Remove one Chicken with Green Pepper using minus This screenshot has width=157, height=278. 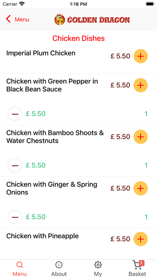pos(15,114)
